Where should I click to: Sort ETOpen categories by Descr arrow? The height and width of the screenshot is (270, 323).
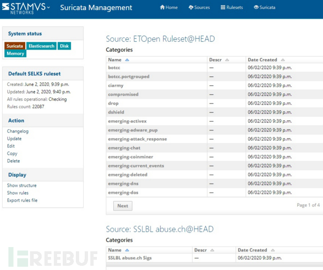coord(227,60)
